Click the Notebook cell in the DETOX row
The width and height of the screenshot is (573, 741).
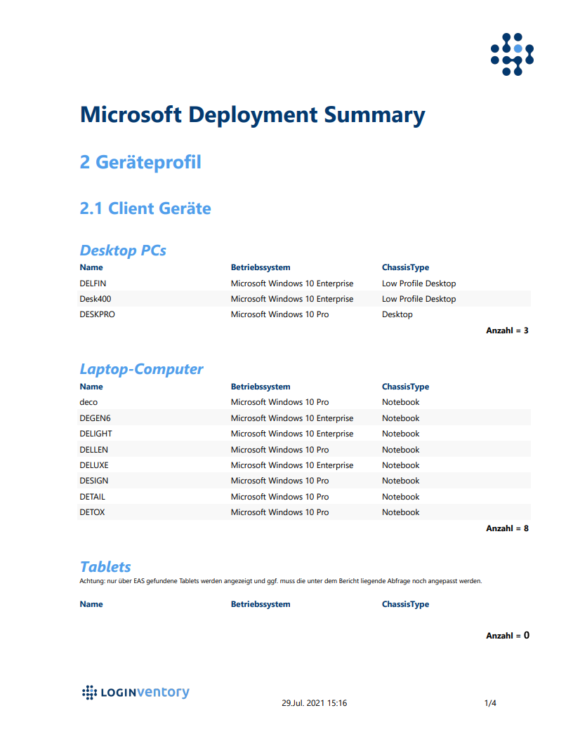coord(400,512)
